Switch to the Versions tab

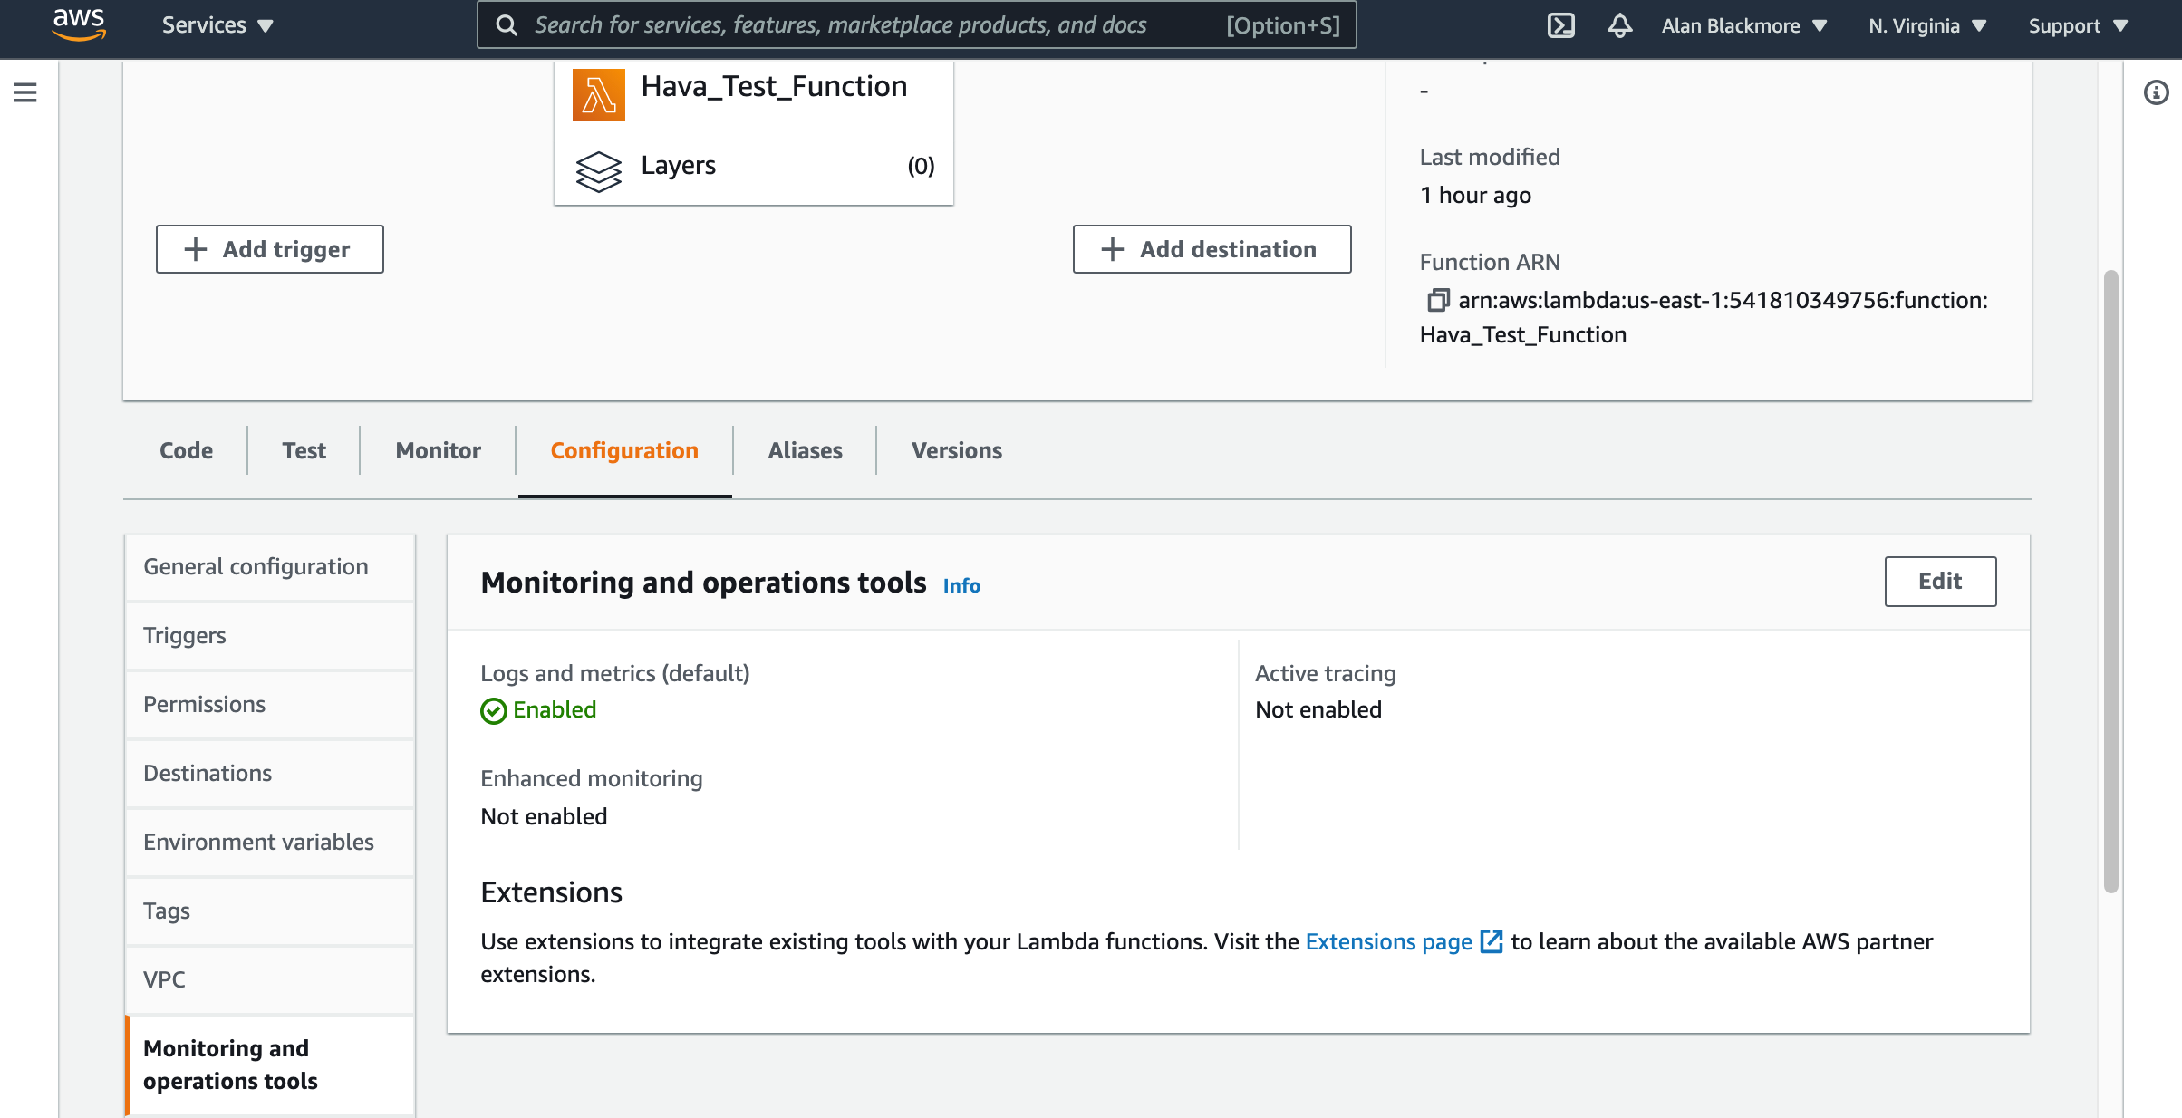pyautogui.click(x=955, y=450)
